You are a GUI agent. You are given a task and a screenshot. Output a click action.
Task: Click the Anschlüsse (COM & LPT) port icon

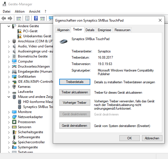[x=14, y=41]
